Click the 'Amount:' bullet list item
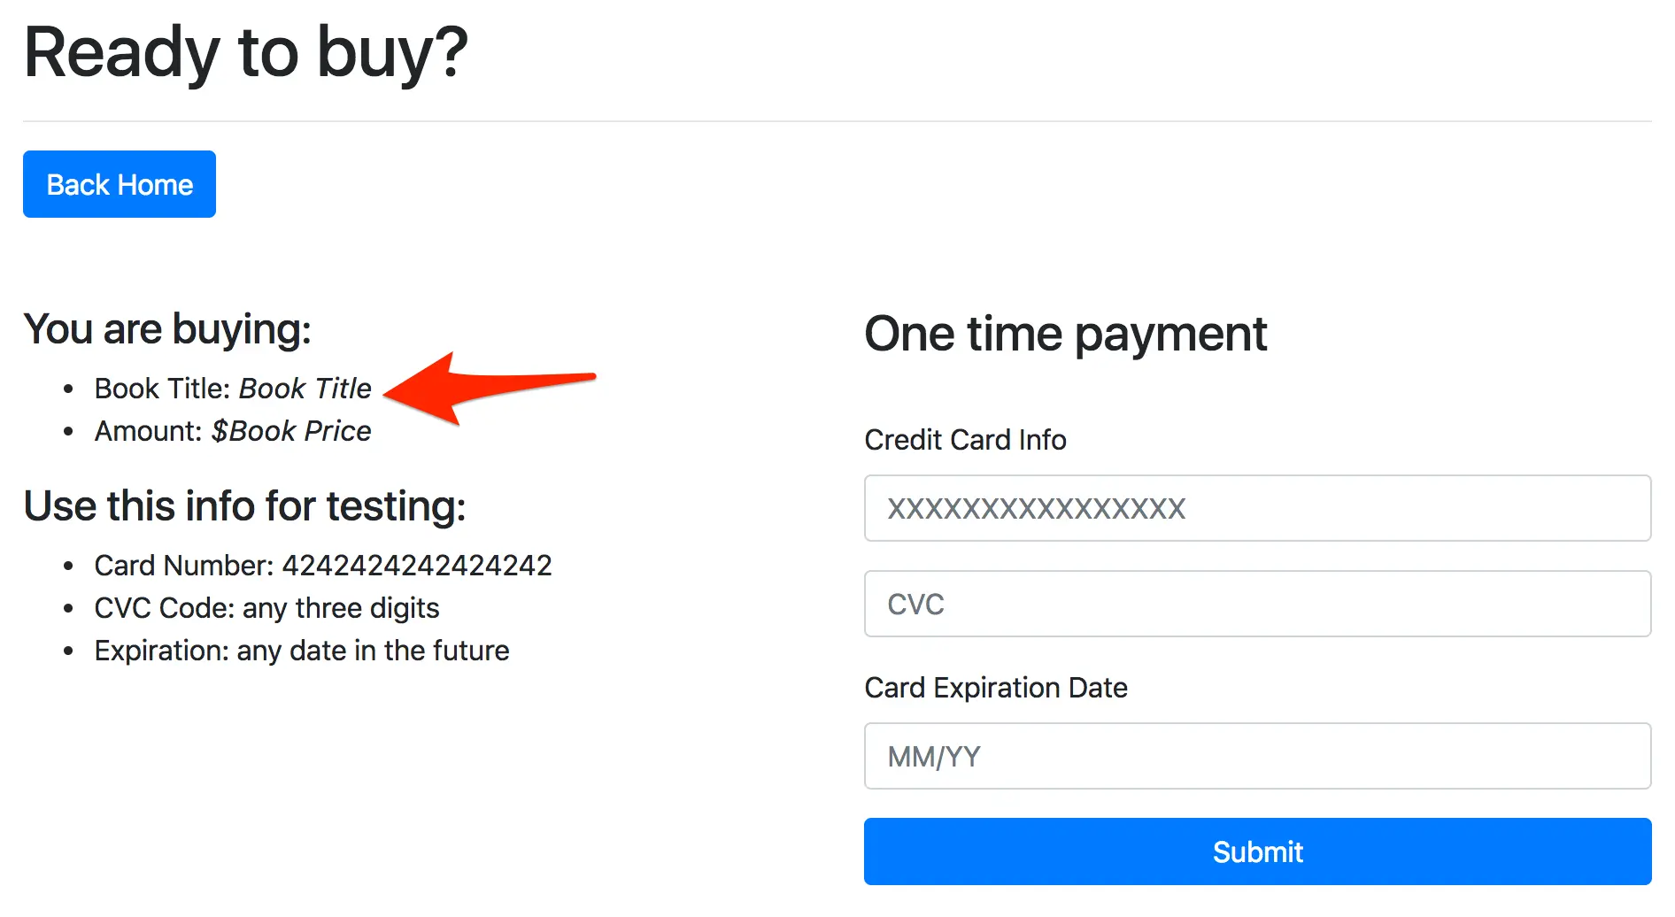The width and height of the screenshot is (1675, 917). 233,431
